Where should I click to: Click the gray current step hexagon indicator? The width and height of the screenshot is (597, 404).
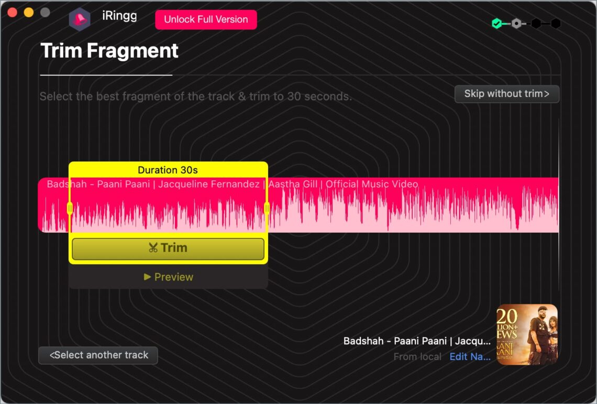[x=516, y=23]
